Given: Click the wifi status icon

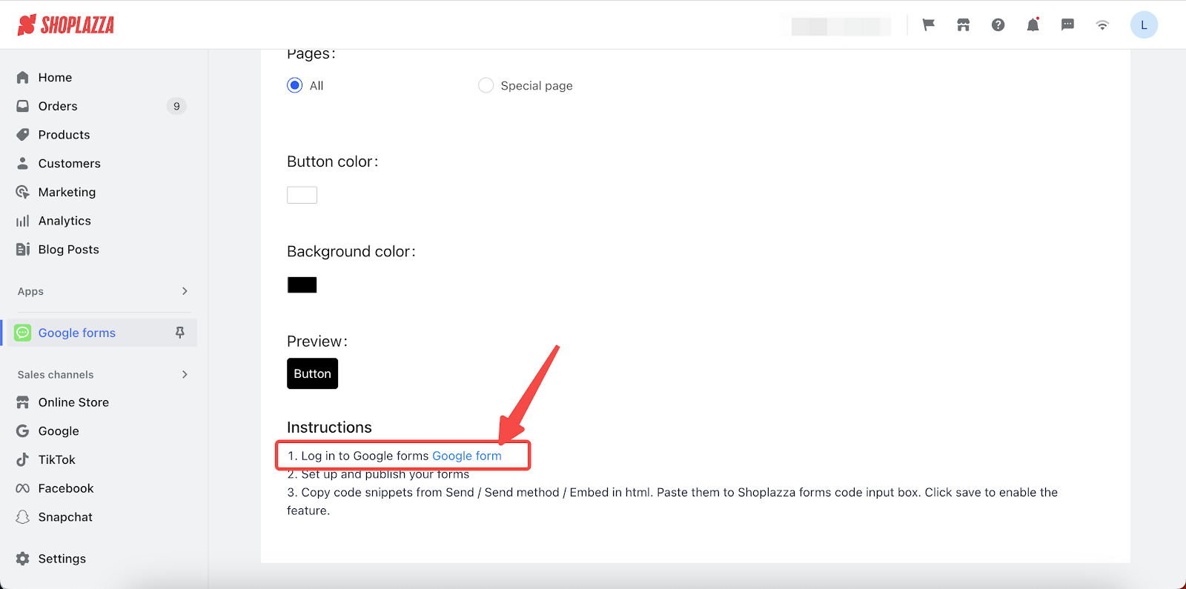Looking at the screenshot, I should (x=1102, y=25).
